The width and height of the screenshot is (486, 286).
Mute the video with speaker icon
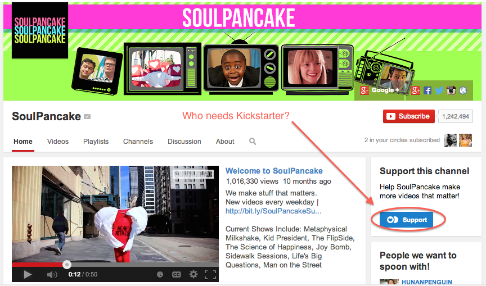point(52,275)
